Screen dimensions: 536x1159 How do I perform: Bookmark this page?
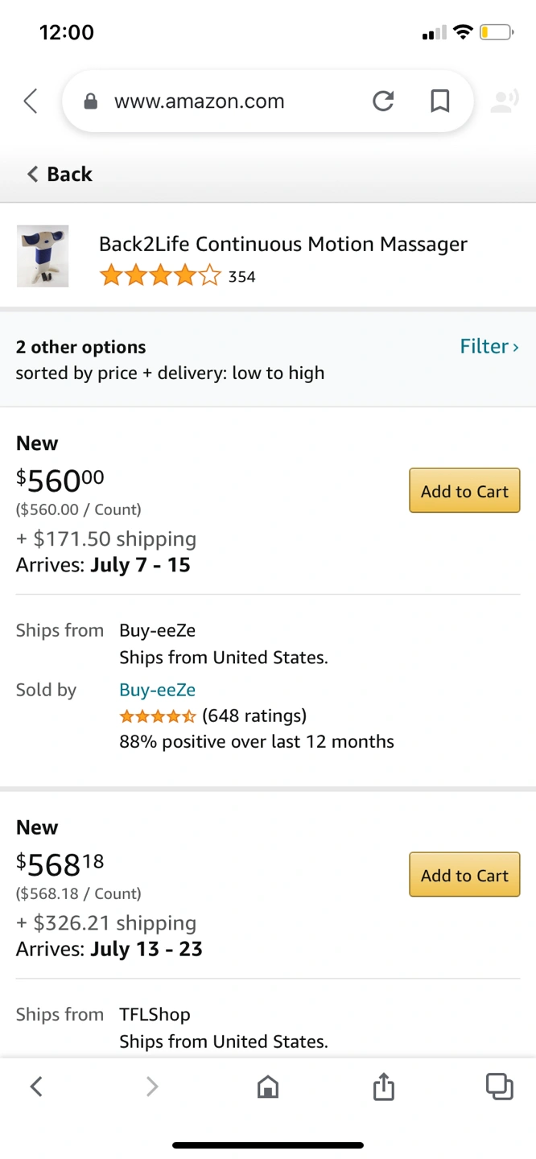click(x=439, y=101)
